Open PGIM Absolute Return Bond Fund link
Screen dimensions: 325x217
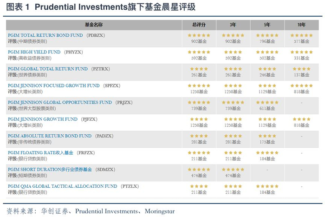(x=49, y=136)
